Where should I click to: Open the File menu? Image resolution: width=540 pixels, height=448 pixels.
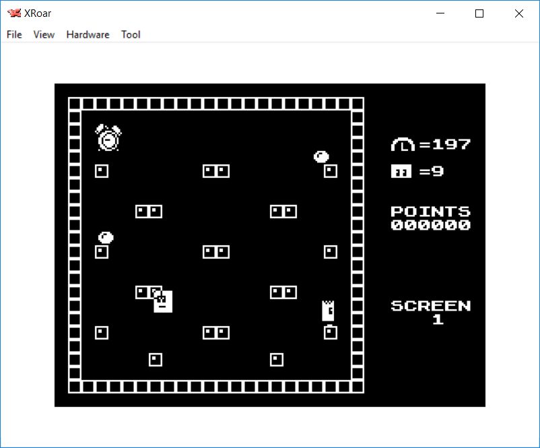(14, 34)
